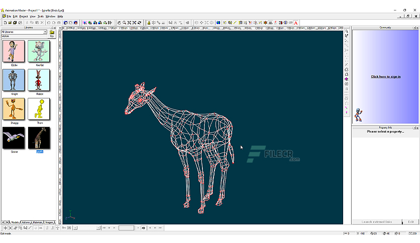Close the Libraries panel
The image size is (420, 243).
coord(55,28)
